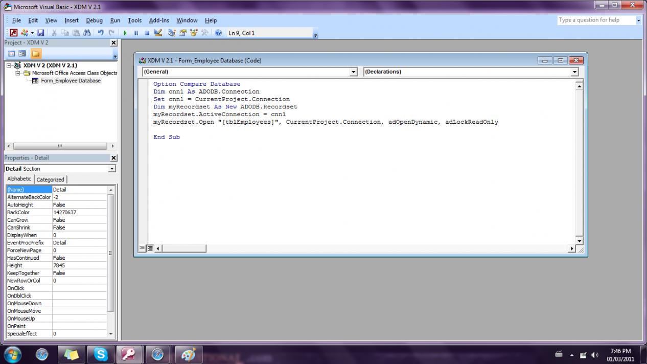The height and width of the screenshot is (364, 647).
Task: Open the (General) object dropdown
Action: point(353,72)
